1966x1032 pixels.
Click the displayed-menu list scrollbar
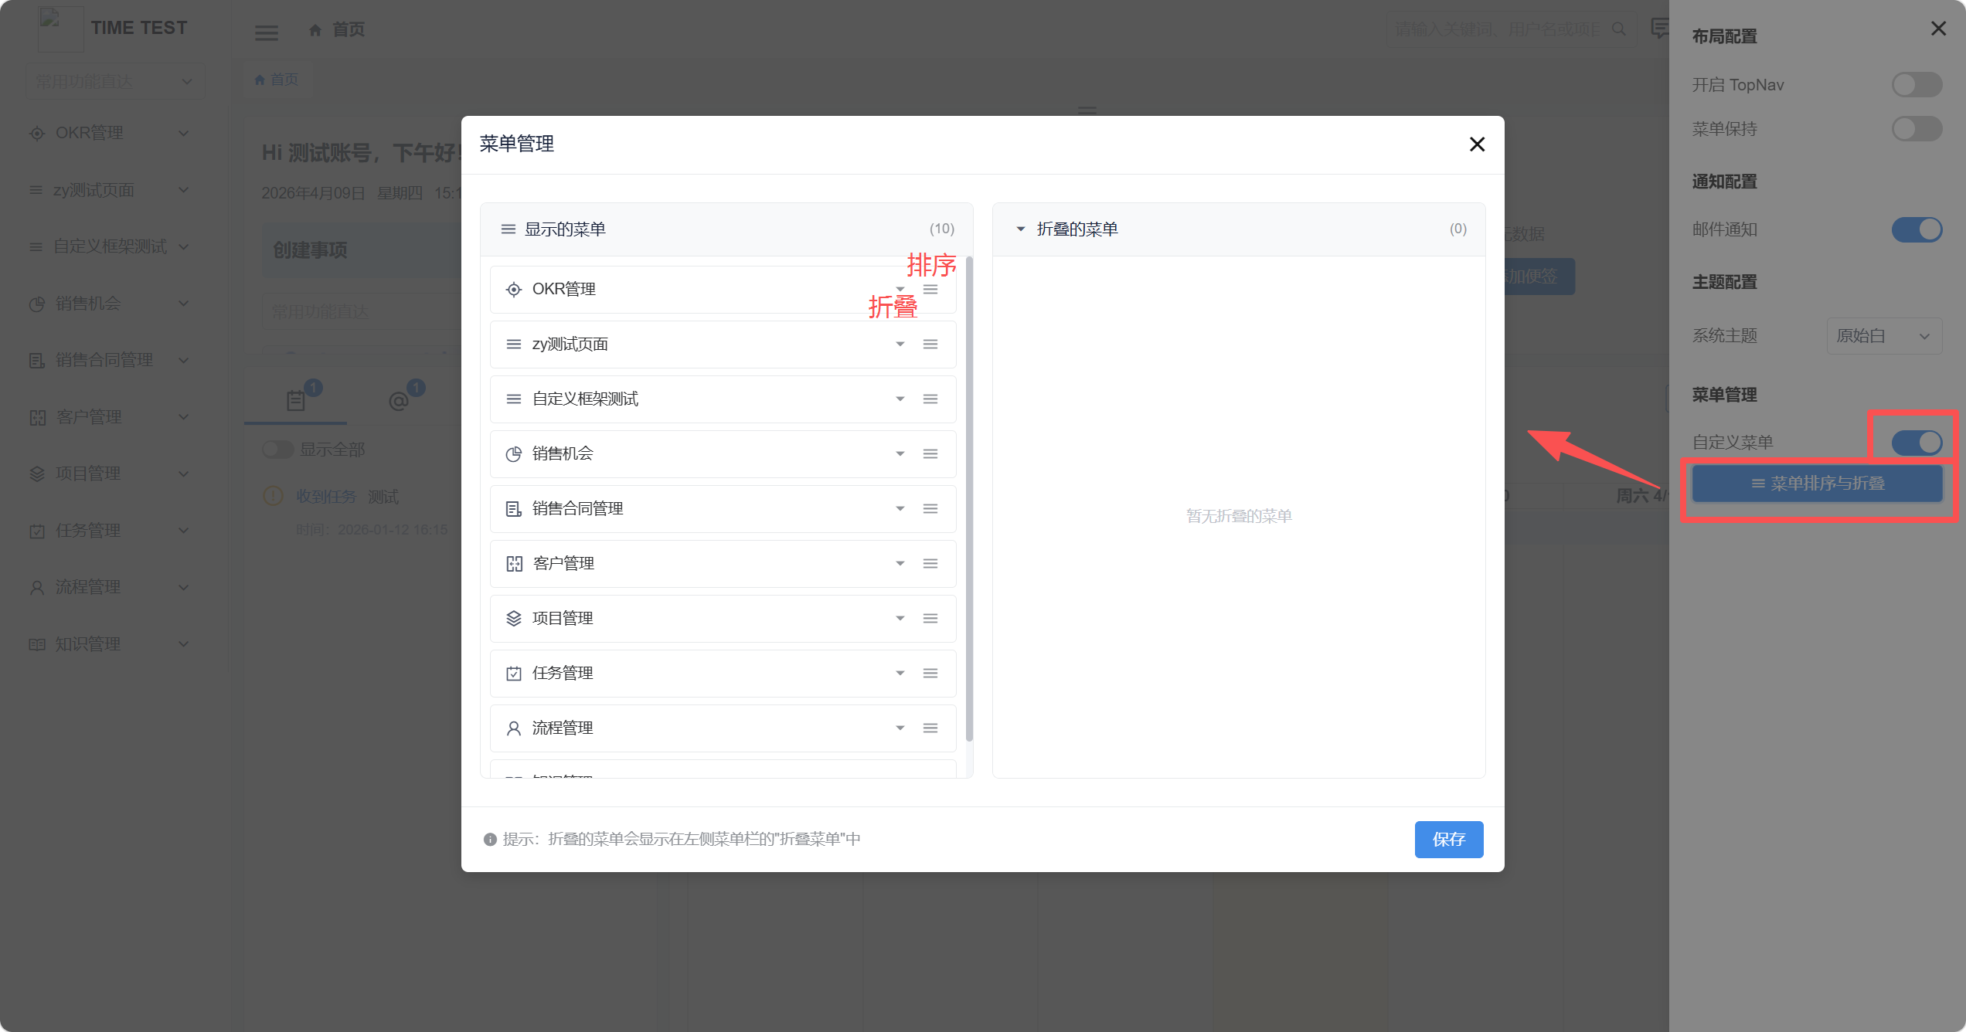[x=969, y=498]
